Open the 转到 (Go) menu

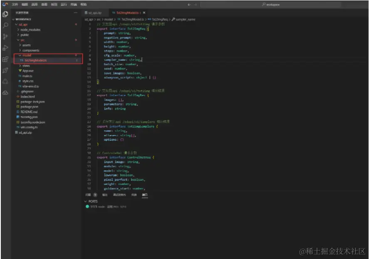point(54,5)
